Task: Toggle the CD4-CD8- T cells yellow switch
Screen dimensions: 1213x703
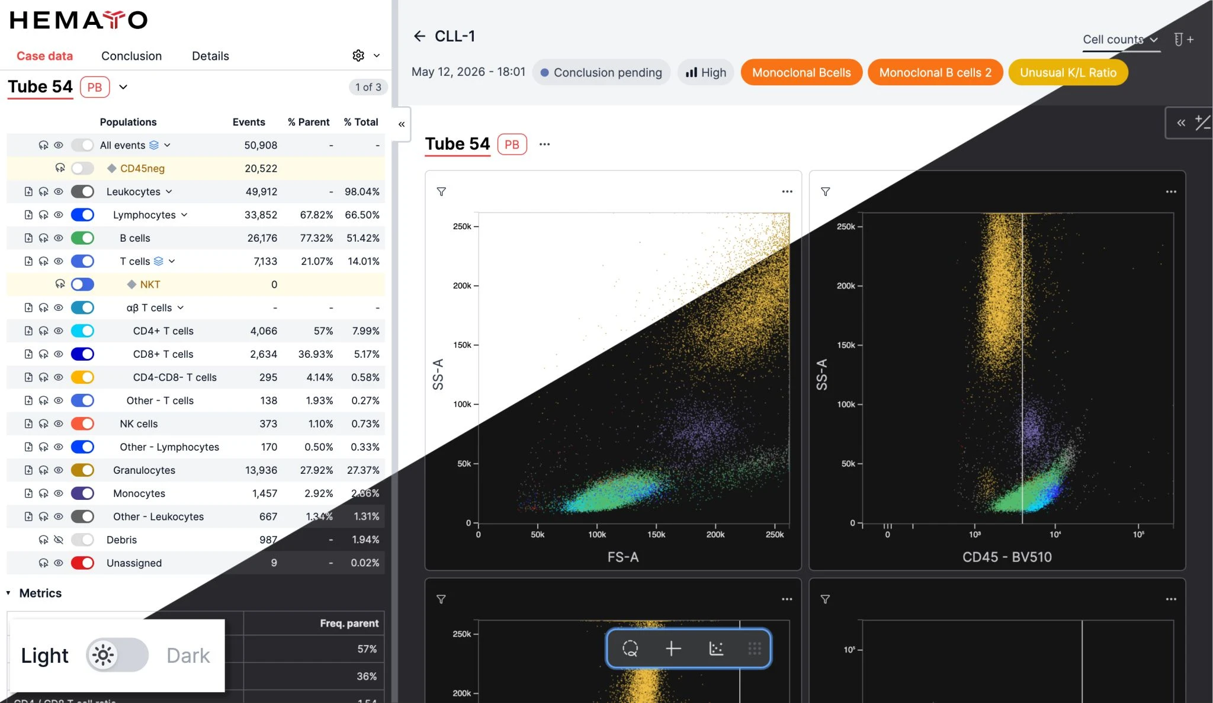Action: pyautogui.click(x=82, y=377)
